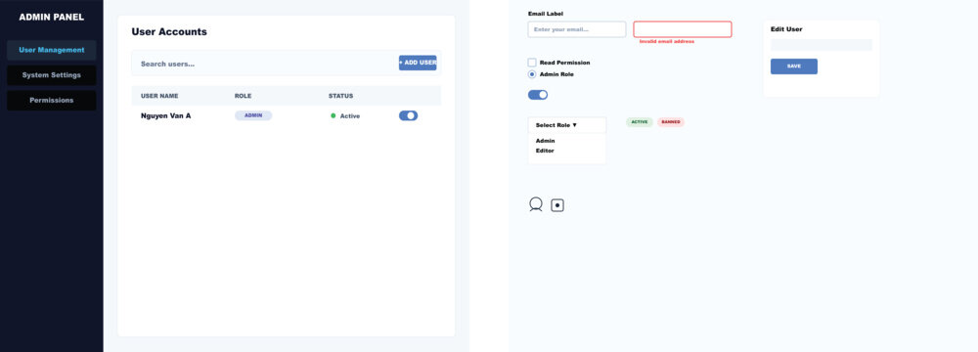This screenshot has width=978, height=352.
Task: Click the Email Label text
Action: point(546,14)
